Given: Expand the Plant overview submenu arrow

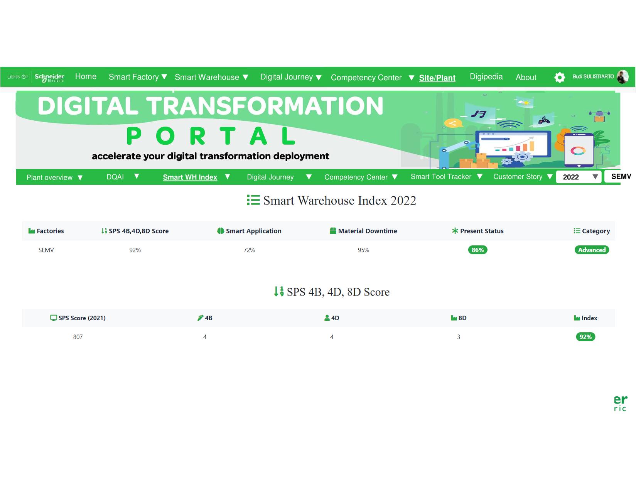Looking at the screenshot, I should (80, 178).
